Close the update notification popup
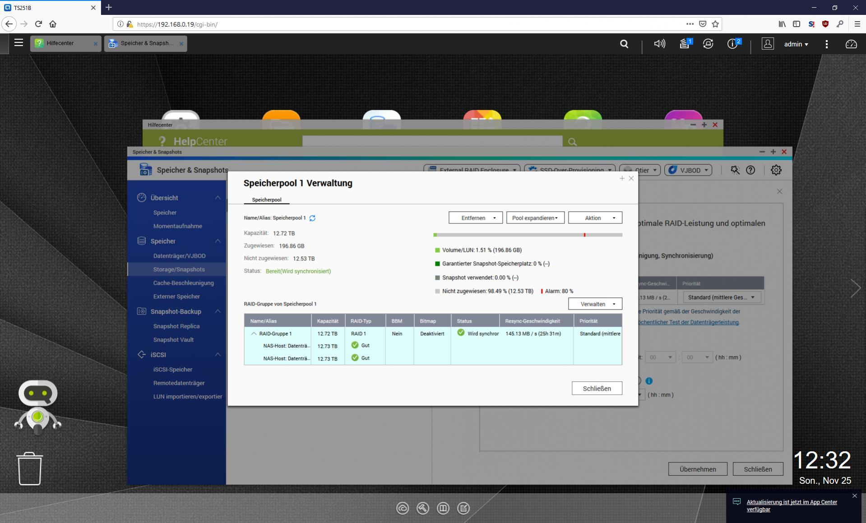The width and height of the screenshot is (866, 523). [x=854, y=496]
